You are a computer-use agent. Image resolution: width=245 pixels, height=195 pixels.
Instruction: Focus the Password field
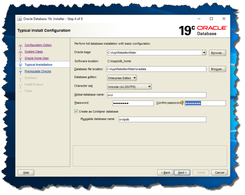[x=133, y=103]
